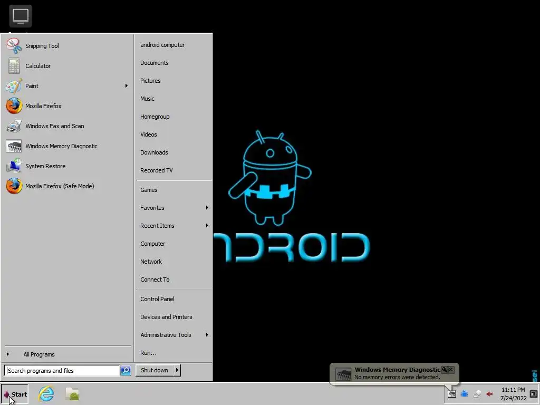Click the muted volume speaker icon
The width and height of the screenshot is (540, 405).
489,394
